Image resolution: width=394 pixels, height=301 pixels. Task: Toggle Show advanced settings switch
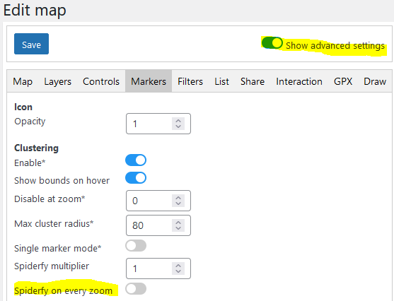[272, 42]
